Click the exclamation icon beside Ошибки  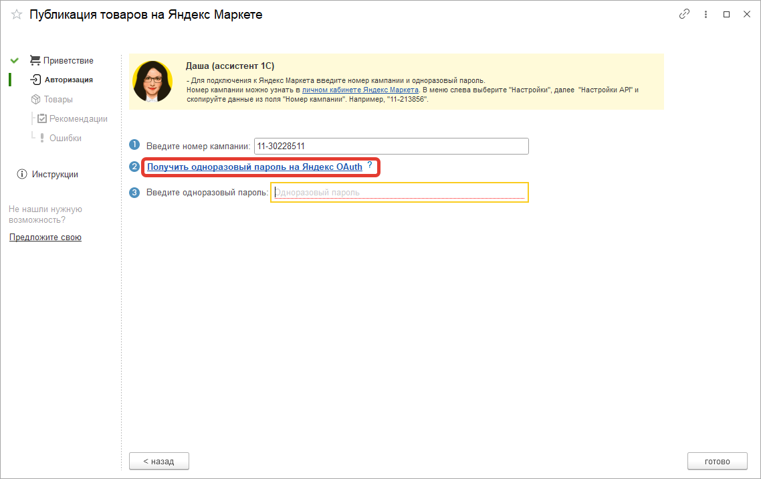(42, 138)
